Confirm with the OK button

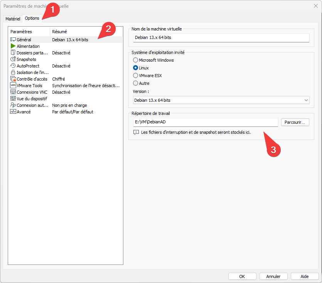242,276
